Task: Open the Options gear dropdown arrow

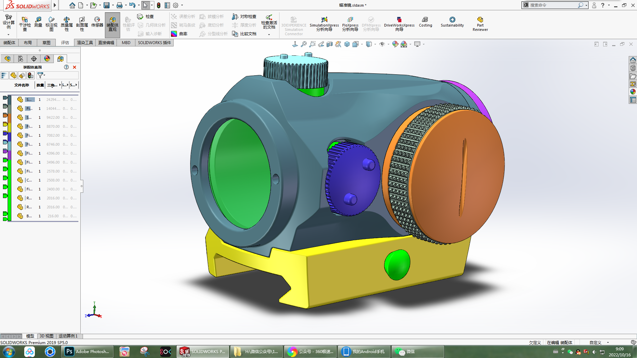Action: click(182, 5)
